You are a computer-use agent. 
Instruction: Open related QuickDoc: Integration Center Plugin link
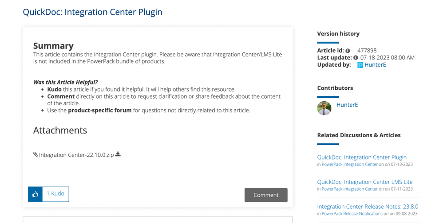coord(362,157)
